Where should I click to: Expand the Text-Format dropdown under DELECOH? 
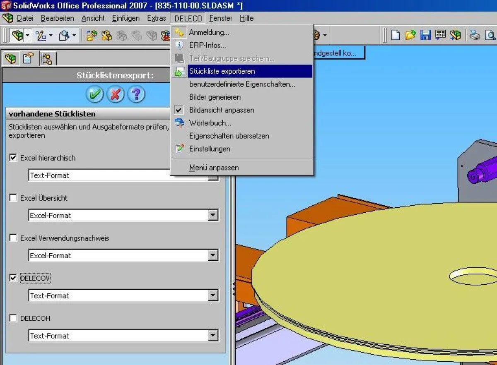click(213, 336)
